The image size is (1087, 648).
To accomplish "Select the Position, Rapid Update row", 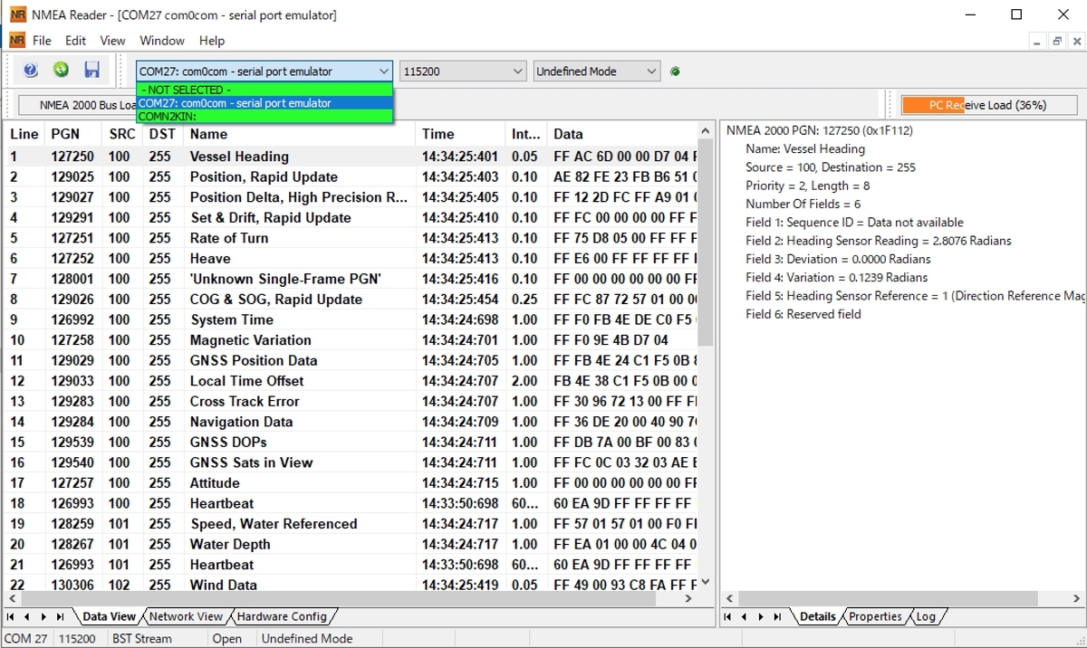I will point(351,177).
